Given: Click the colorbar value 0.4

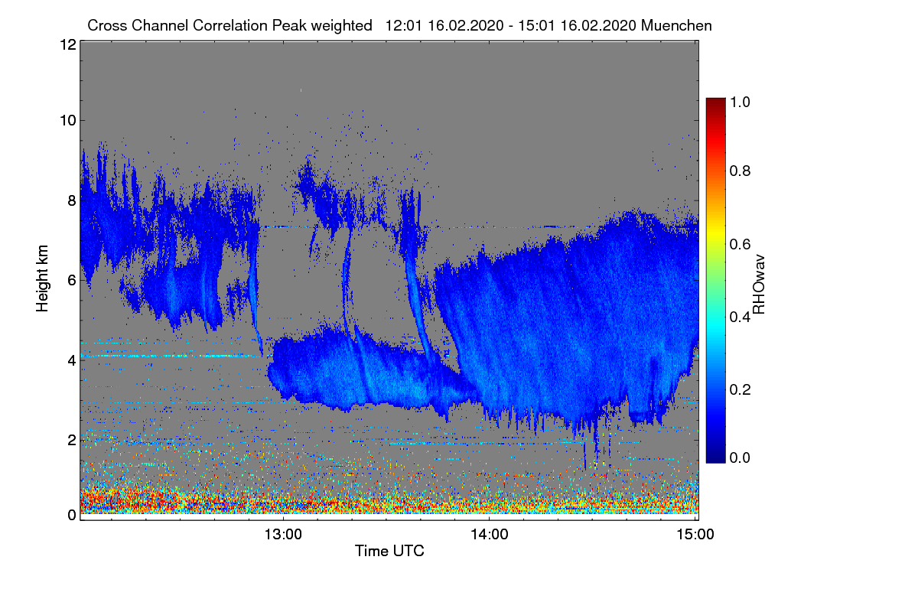Looking at the screenshot, I should [x=741, y=316].
